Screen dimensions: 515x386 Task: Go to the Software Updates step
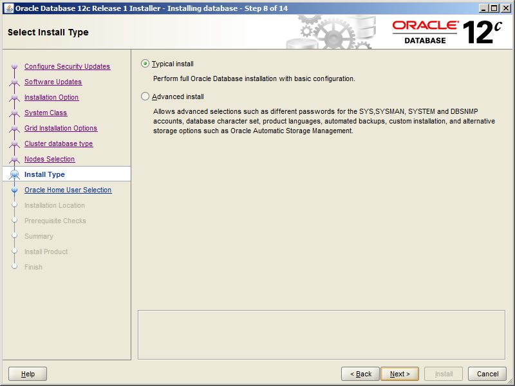(53, 82)
